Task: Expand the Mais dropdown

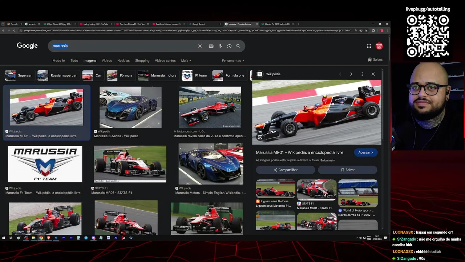Action: point(186,61)
